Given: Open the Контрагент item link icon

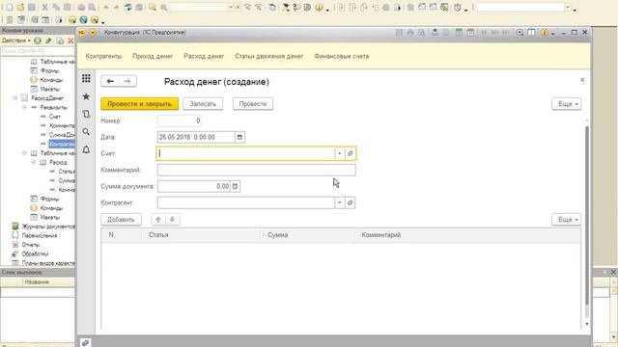Looking at the screenshot, I should [350, 202].
